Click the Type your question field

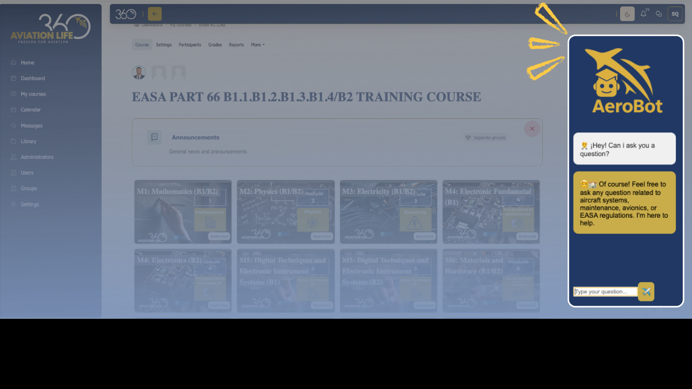click(x=605, y=291)
